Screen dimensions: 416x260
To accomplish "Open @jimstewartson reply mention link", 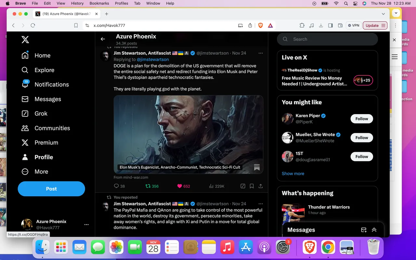I will (x=153, y=59).
